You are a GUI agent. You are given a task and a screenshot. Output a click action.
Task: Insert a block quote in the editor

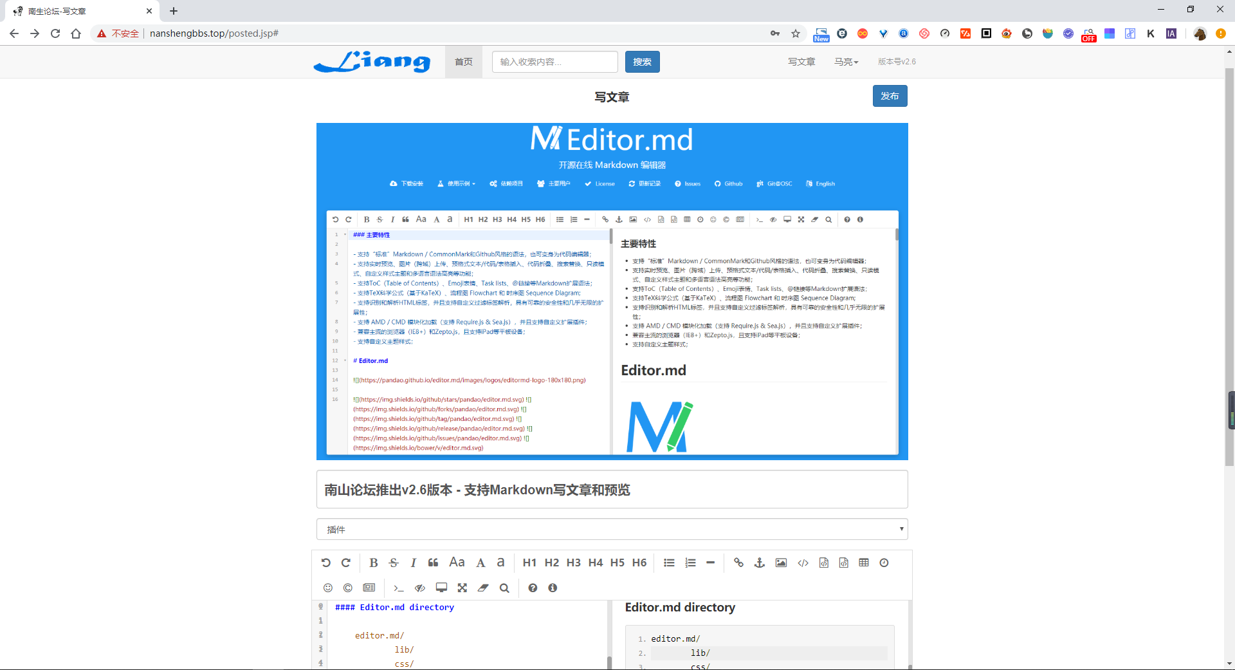pos(434,563)
